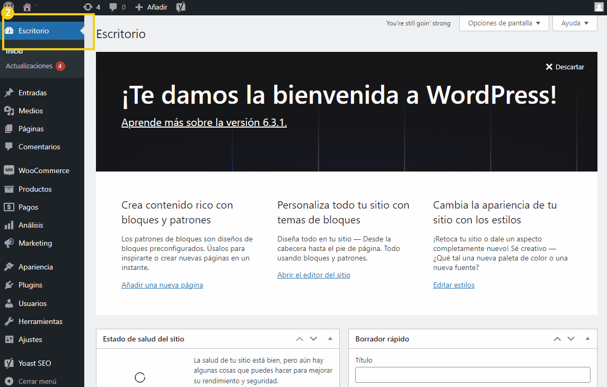Click the Usuarios person icon
Viewport: 607px width, 387px height.
9,303
